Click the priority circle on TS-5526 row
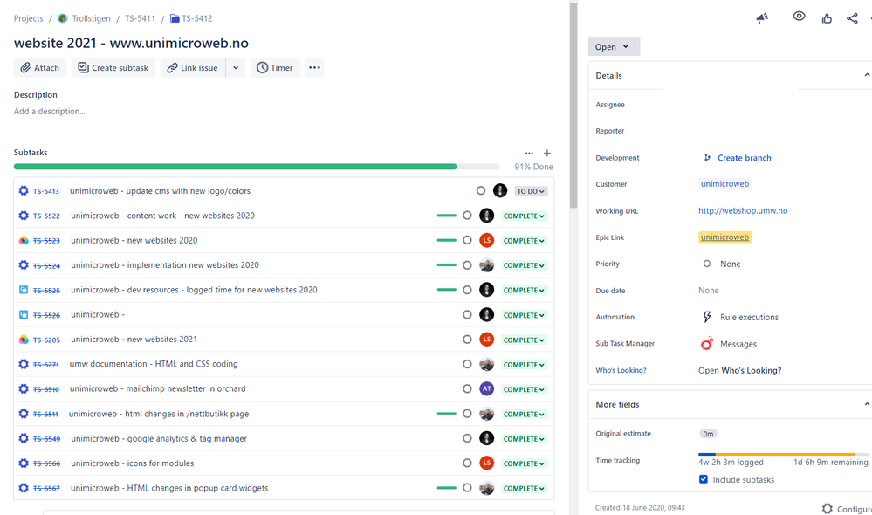 tap(467, 315)
